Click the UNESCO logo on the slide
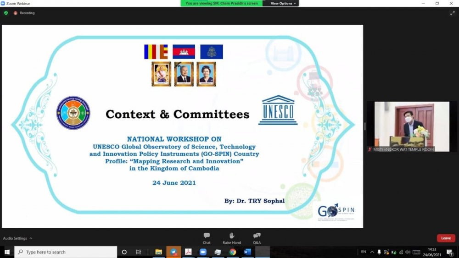459x258 pixels. click(278, 110)
